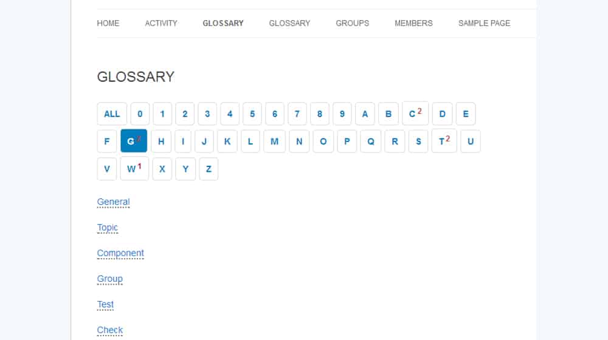Filter glossary by letter W
608x340 pixels.
(134, 168)
